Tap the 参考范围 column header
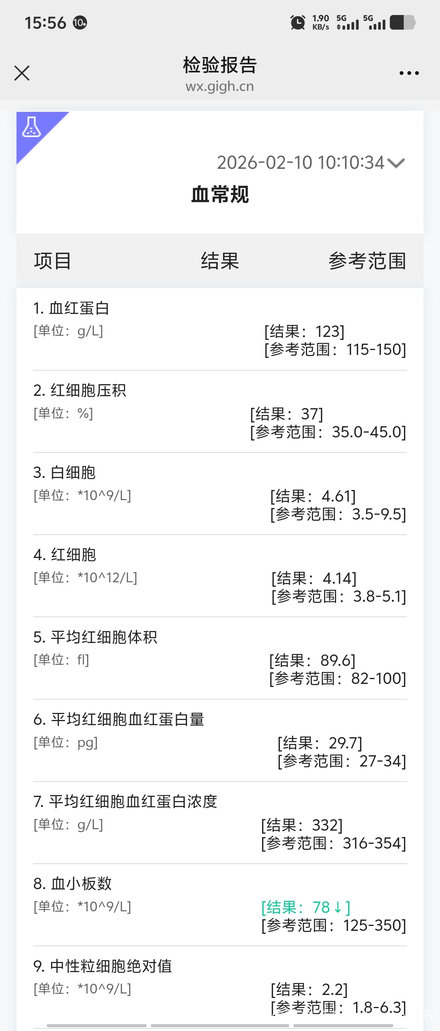This screenshot has height=1031, width=440. [367, 261]
